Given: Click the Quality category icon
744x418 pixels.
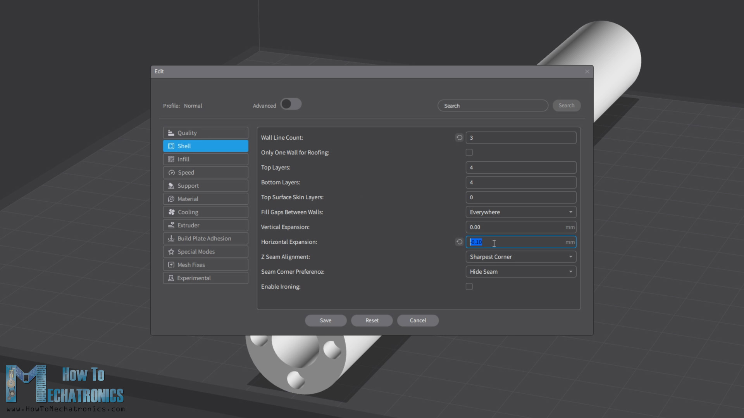Looking at the screenshot, I should [x=171, y=133].
